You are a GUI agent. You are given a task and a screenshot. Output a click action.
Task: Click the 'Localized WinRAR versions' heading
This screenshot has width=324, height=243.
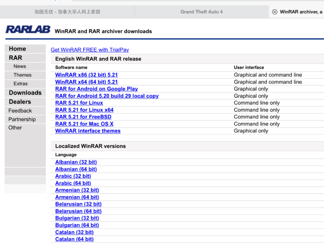coord(90,146)
